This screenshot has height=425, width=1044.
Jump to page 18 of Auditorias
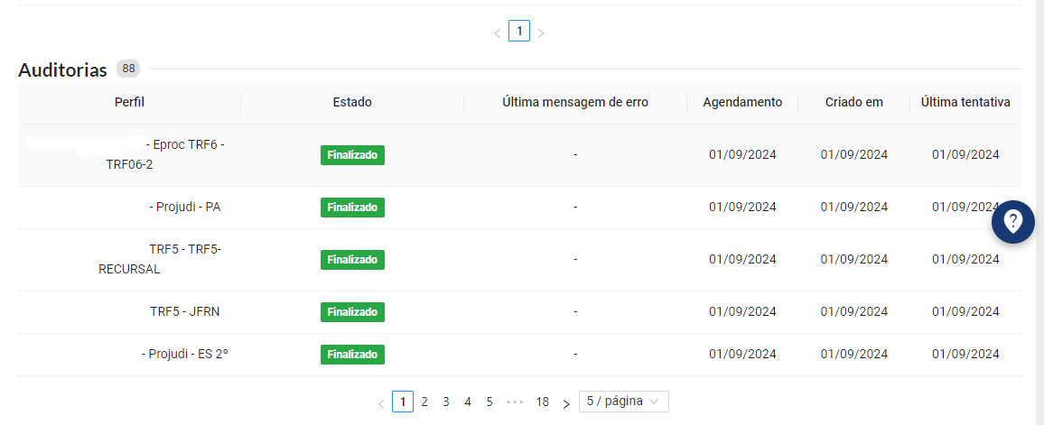pyautogui.click(x=543, y=402)
